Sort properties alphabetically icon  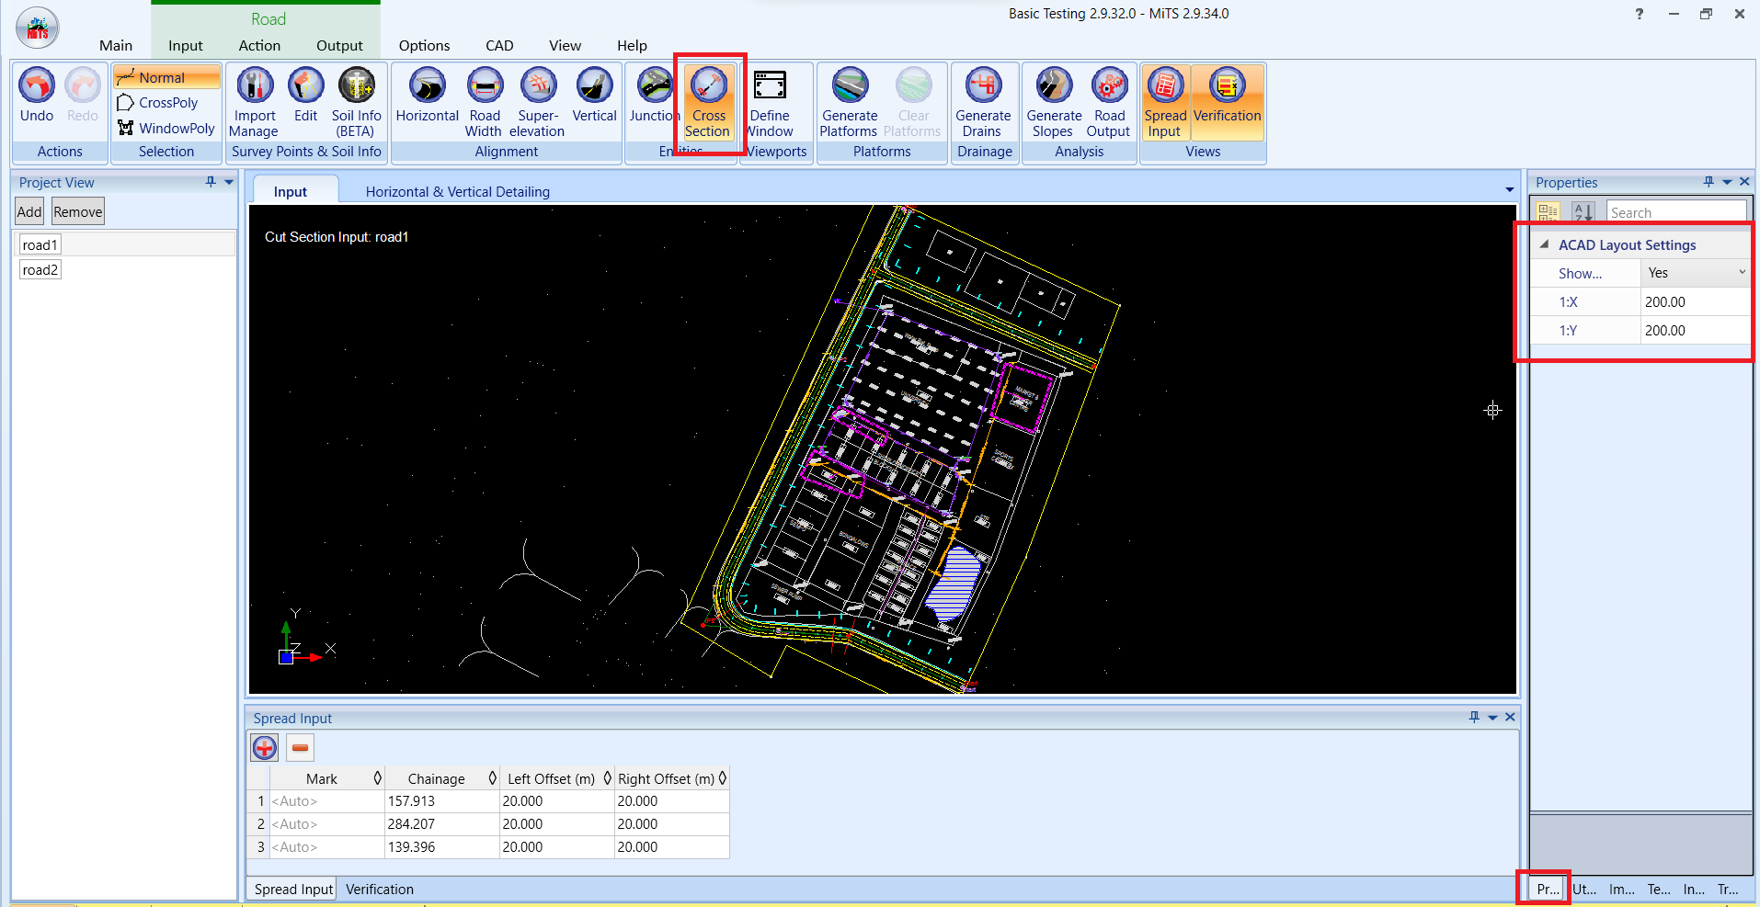[x=1583, y=212]
